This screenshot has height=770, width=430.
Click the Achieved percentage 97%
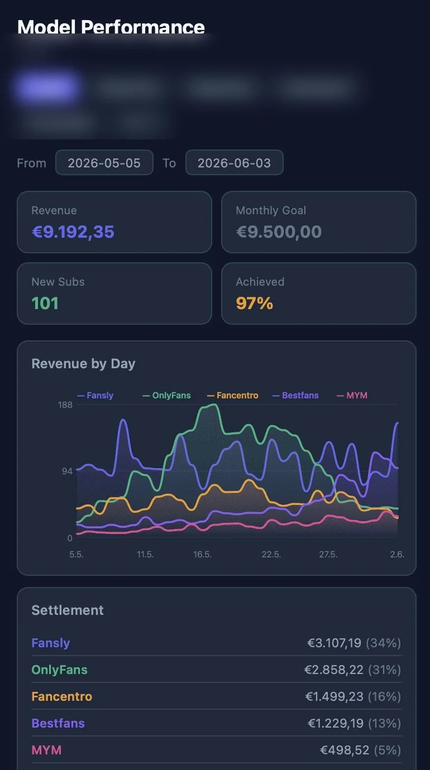tap(255, 303)
